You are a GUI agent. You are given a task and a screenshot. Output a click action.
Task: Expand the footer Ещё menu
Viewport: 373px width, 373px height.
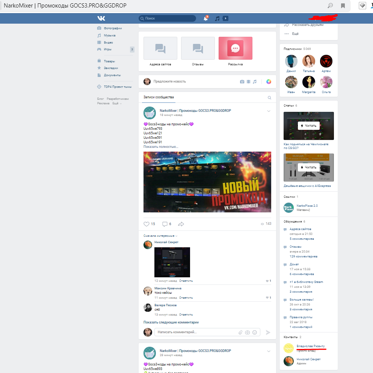point(117,104)
